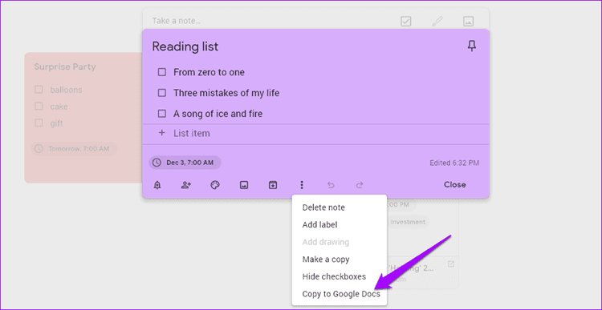The image size is (602, 310).
Task: Click New note with image icon in top bar
Action: [468, 21]
